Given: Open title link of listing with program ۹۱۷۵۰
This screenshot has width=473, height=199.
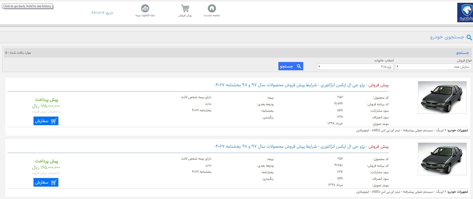Looking at the screenshot, I should (x=301, y=146).
